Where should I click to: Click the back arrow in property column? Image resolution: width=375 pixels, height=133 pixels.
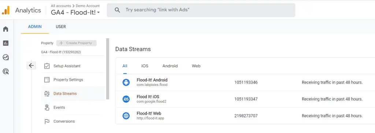point(31,65)
